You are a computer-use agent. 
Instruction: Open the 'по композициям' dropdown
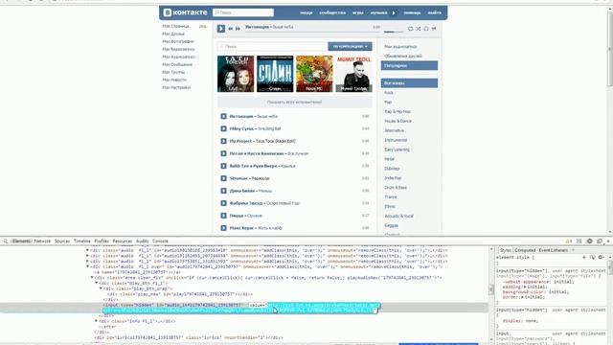(350, 47)
